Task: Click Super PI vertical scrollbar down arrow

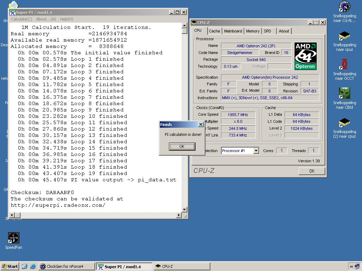Action: (184, 210)
